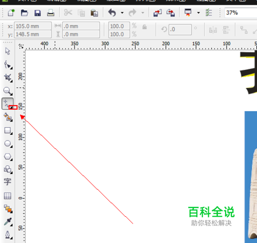Click the checklist options icon beside launcher
This screenshot has width=257, height=243.
(209, 13)
